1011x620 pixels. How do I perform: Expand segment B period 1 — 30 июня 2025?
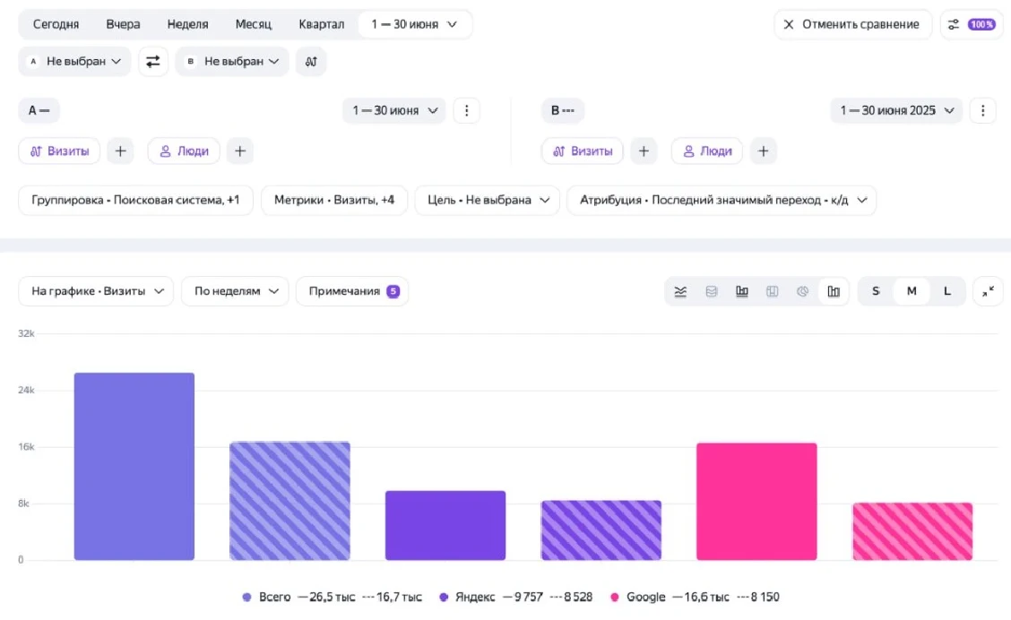coord(896,110)
